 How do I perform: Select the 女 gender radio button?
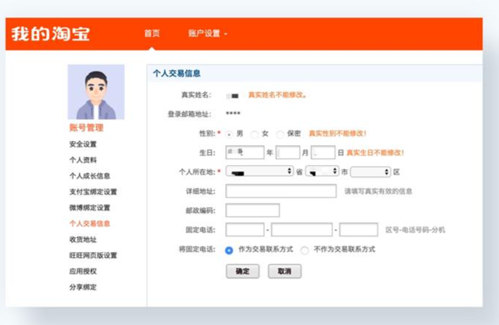[x=254, y=134]
